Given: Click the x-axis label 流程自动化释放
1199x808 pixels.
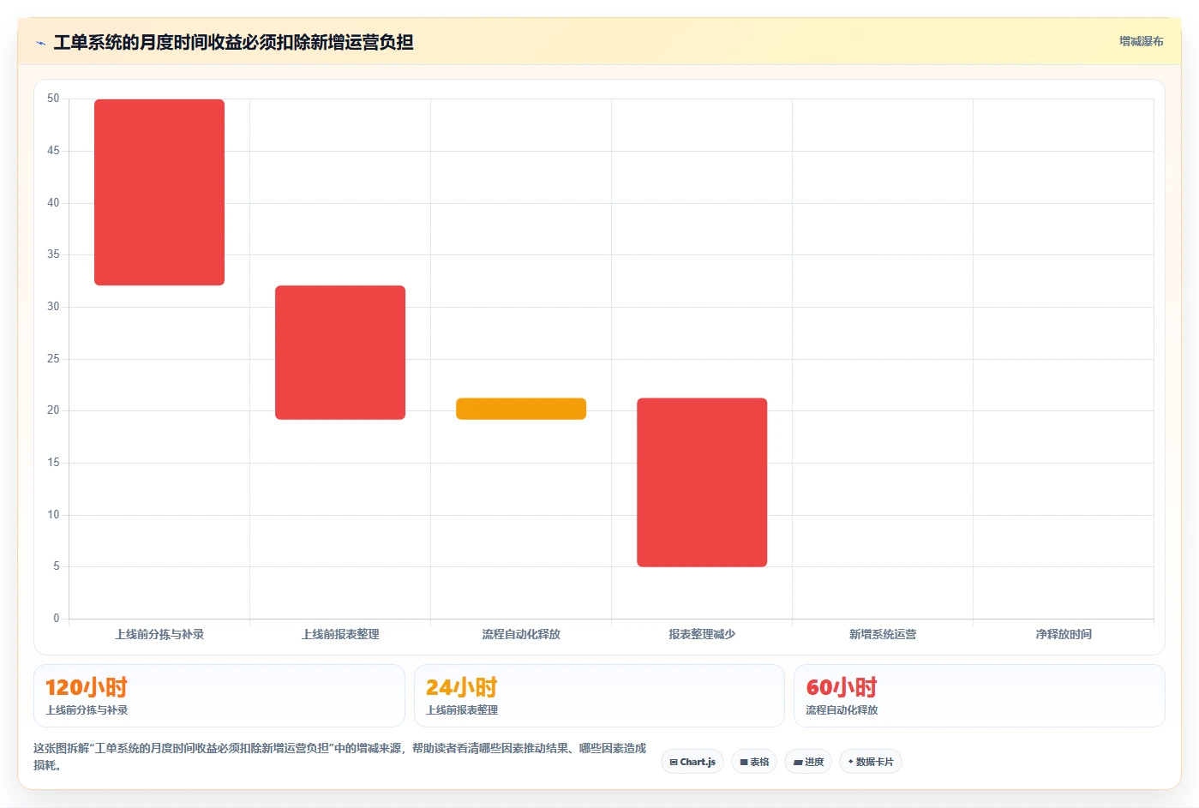Looking at the screenshot, I should [x=521, y=634].
